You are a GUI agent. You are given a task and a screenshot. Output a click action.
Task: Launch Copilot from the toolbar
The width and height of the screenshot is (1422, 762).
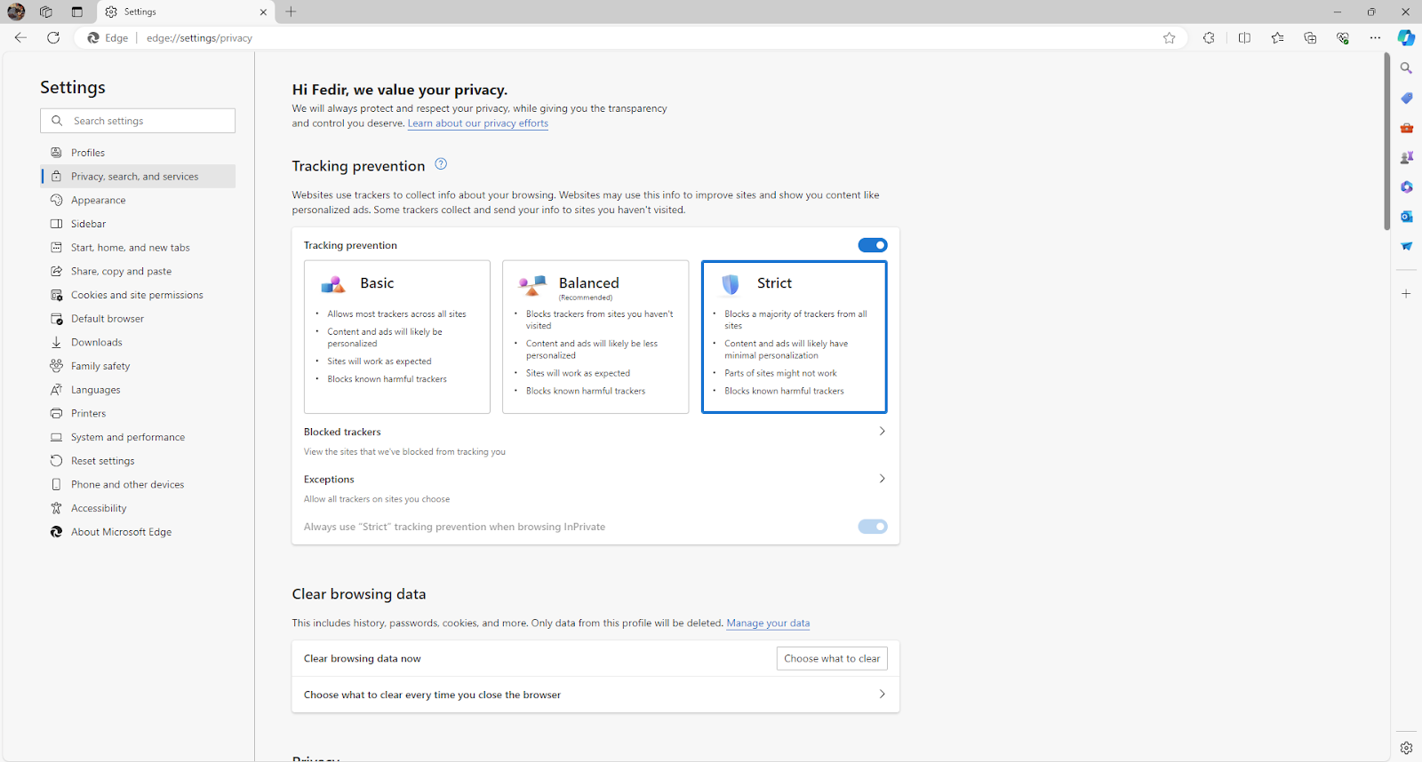1406,37
